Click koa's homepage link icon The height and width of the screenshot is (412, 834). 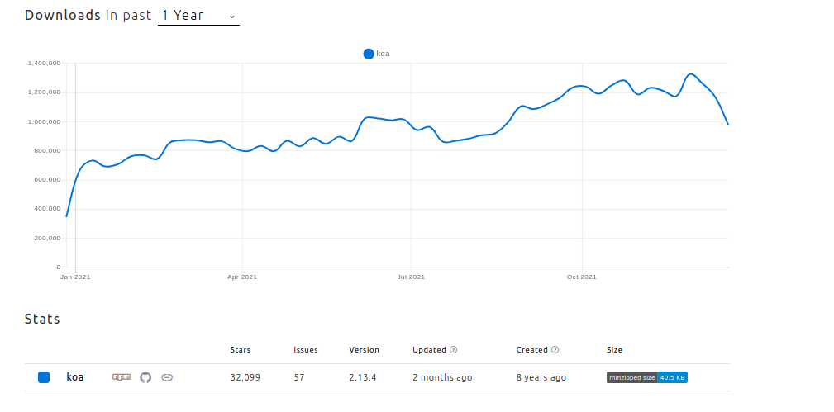[167, 377]
